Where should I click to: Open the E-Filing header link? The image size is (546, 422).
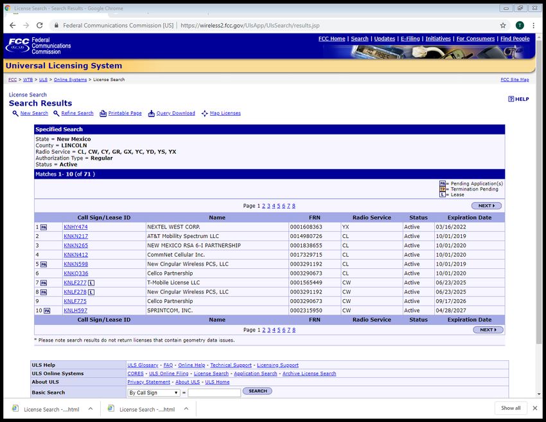coord(410,39)
